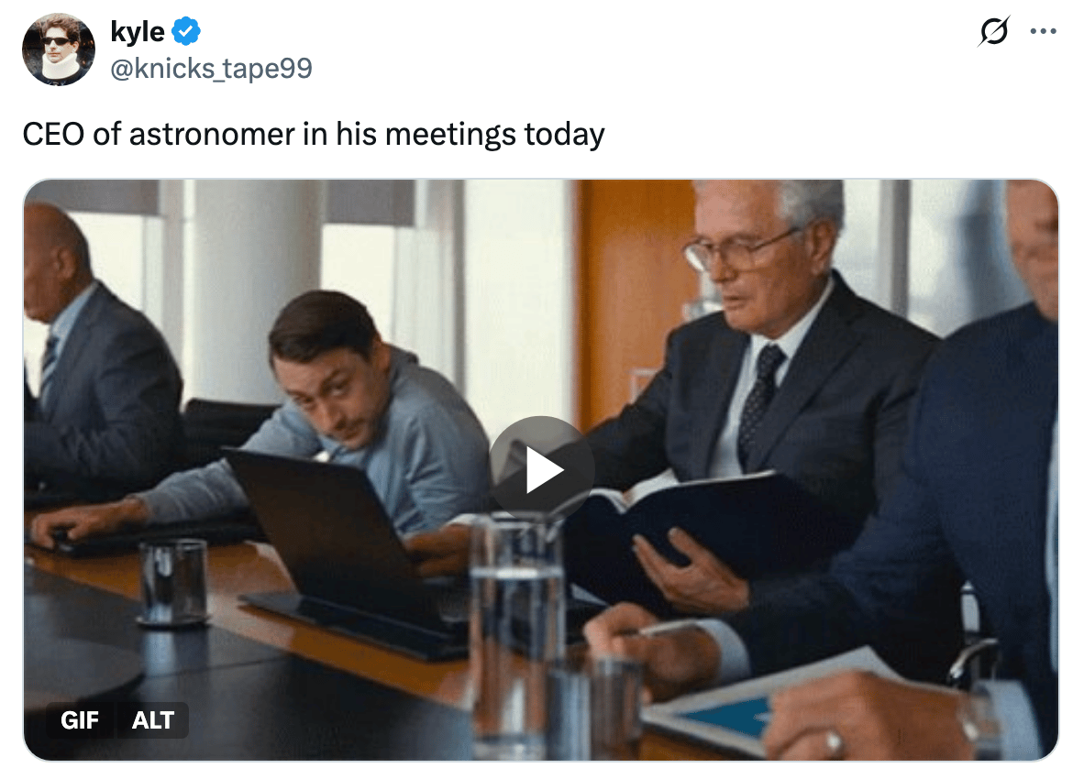1073x779 pixels.
Task: Show the ALT image description
Action: point(152,720)
